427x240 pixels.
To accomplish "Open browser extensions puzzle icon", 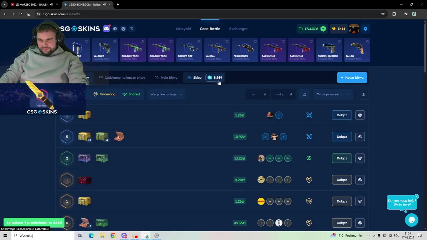I will 394,14.
